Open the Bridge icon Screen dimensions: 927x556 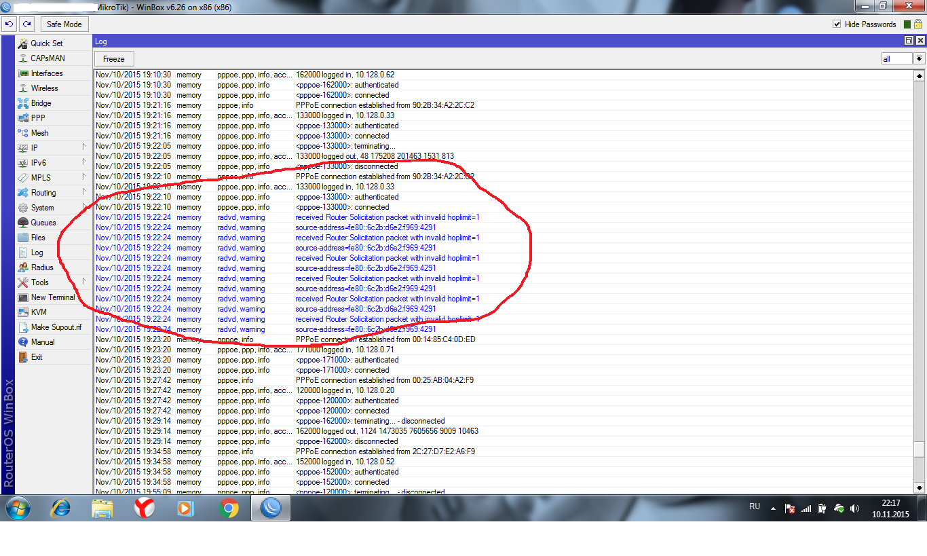point(23,103)
